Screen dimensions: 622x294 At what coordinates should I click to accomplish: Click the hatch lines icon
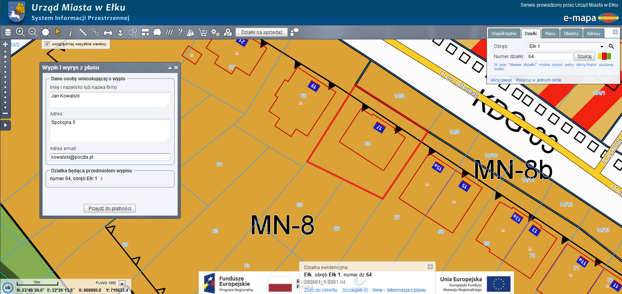click(169, 32)
